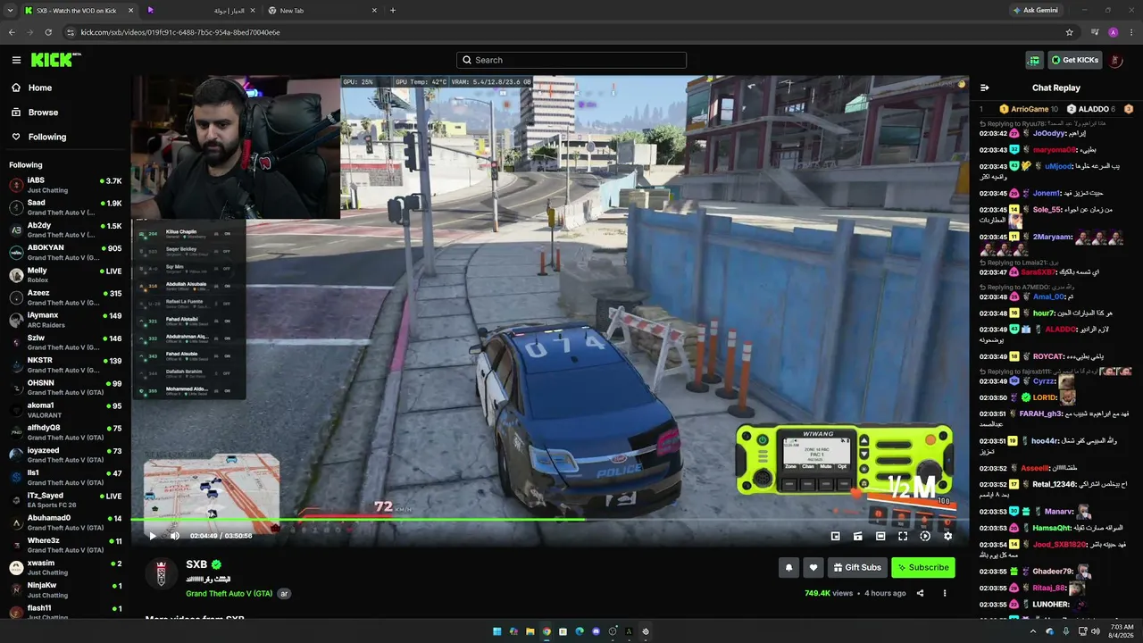Open the green leaderboard icon in header
This screenshot has height=643, width=1143.
coord(1034,60)
